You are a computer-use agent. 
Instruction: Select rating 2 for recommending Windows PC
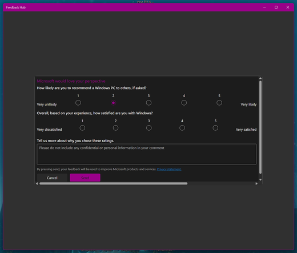pyautogui.click(x=113, y=103)
